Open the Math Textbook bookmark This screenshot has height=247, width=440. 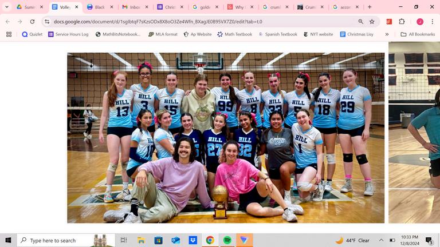234,34
